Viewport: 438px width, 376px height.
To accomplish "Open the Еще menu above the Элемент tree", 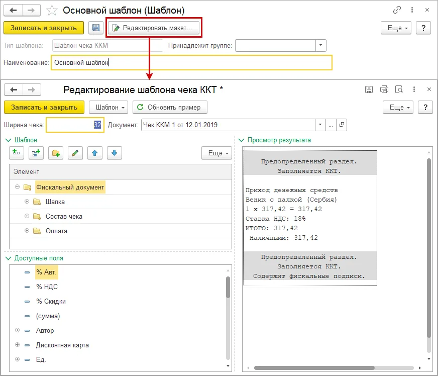I will tap(217, 153).
